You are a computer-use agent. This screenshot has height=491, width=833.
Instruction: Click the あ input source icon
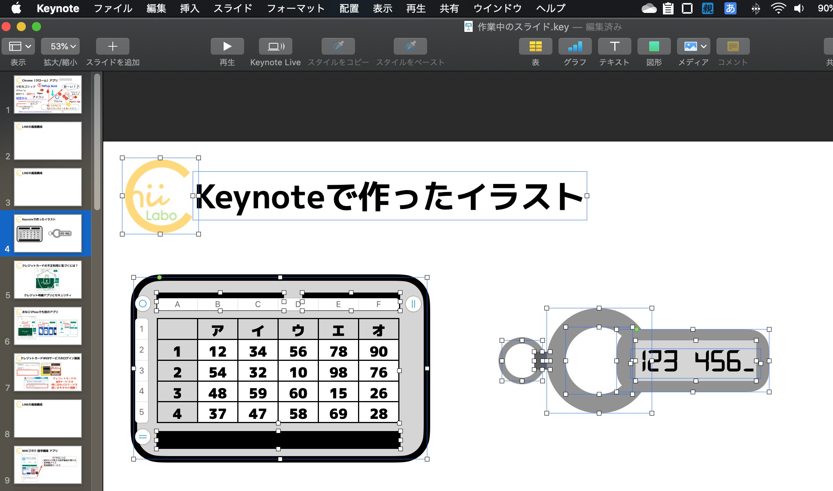(730, 8)
